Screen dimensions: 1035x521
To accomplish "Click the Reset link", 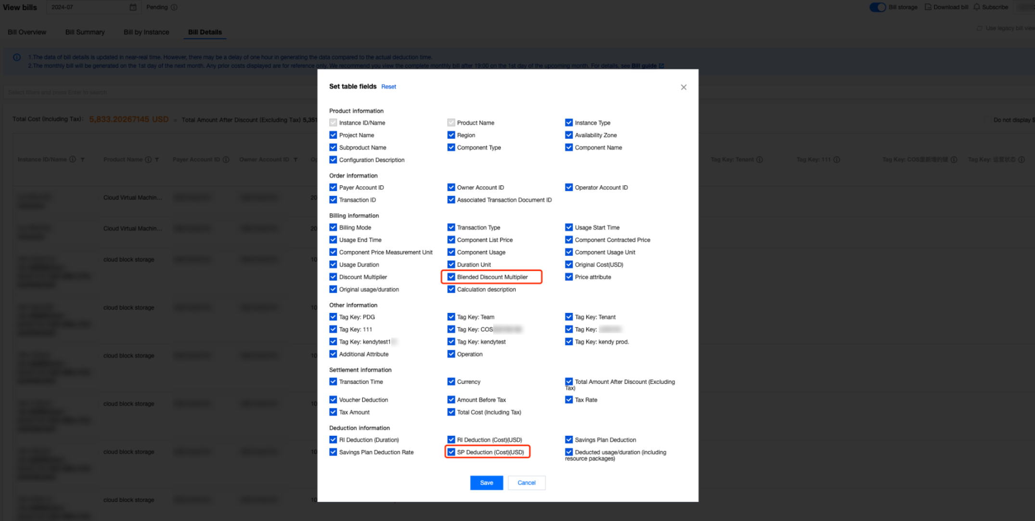I will pos(388,87).
